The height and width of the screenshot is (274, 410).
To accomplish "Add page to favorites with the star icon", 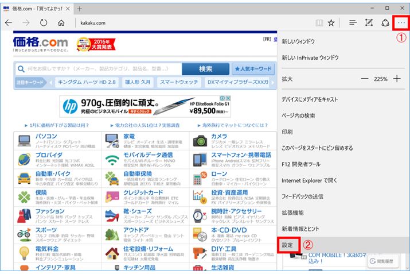I will click(331, 23).
